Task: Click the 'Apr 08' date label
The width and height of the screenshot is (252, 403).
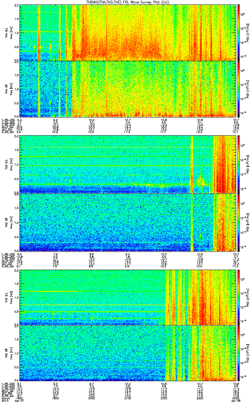Action: click(236, 401)
